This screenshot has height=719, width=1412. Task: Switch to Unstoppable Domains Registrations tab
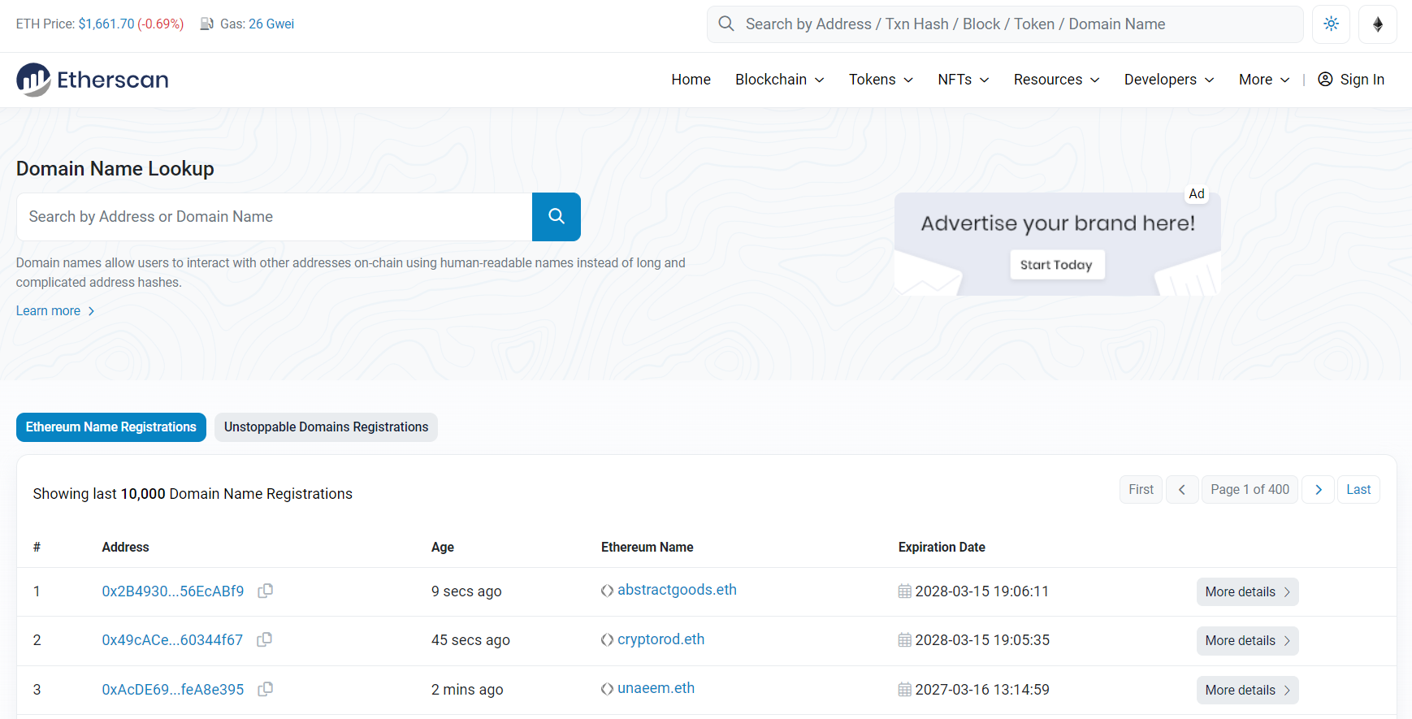pos(326,427)
